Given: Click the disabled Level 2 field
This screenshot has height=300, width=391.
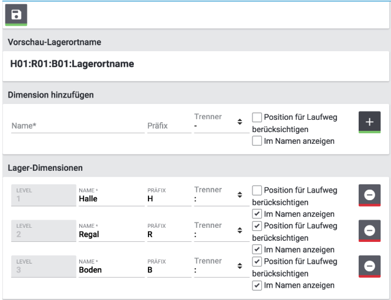Looking at the screenshot, I should [x=43, y=231].
